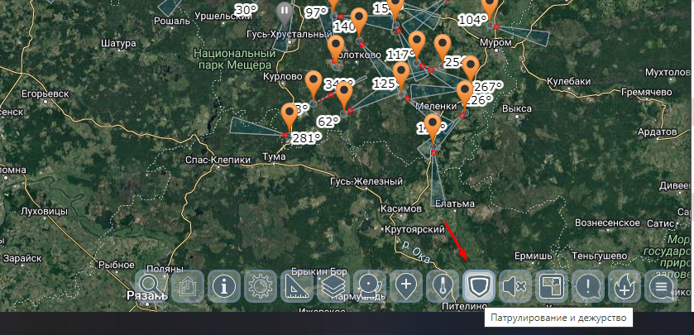694x335 pixels.
Task: Click the add fire flame icon
Action: click(x=624, y=287)
